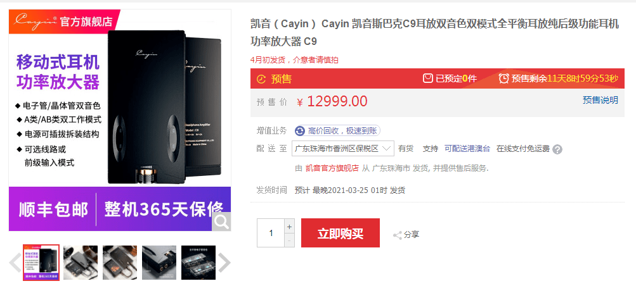
Task: Open the 凯音官方旗舰店 store link
Action: (x=332, y=168)
